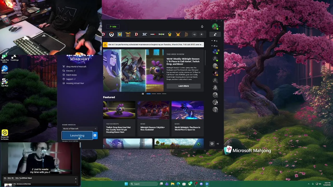Open the Sale shop button
The image size is (333, 187).
click(x=113, y=26)
